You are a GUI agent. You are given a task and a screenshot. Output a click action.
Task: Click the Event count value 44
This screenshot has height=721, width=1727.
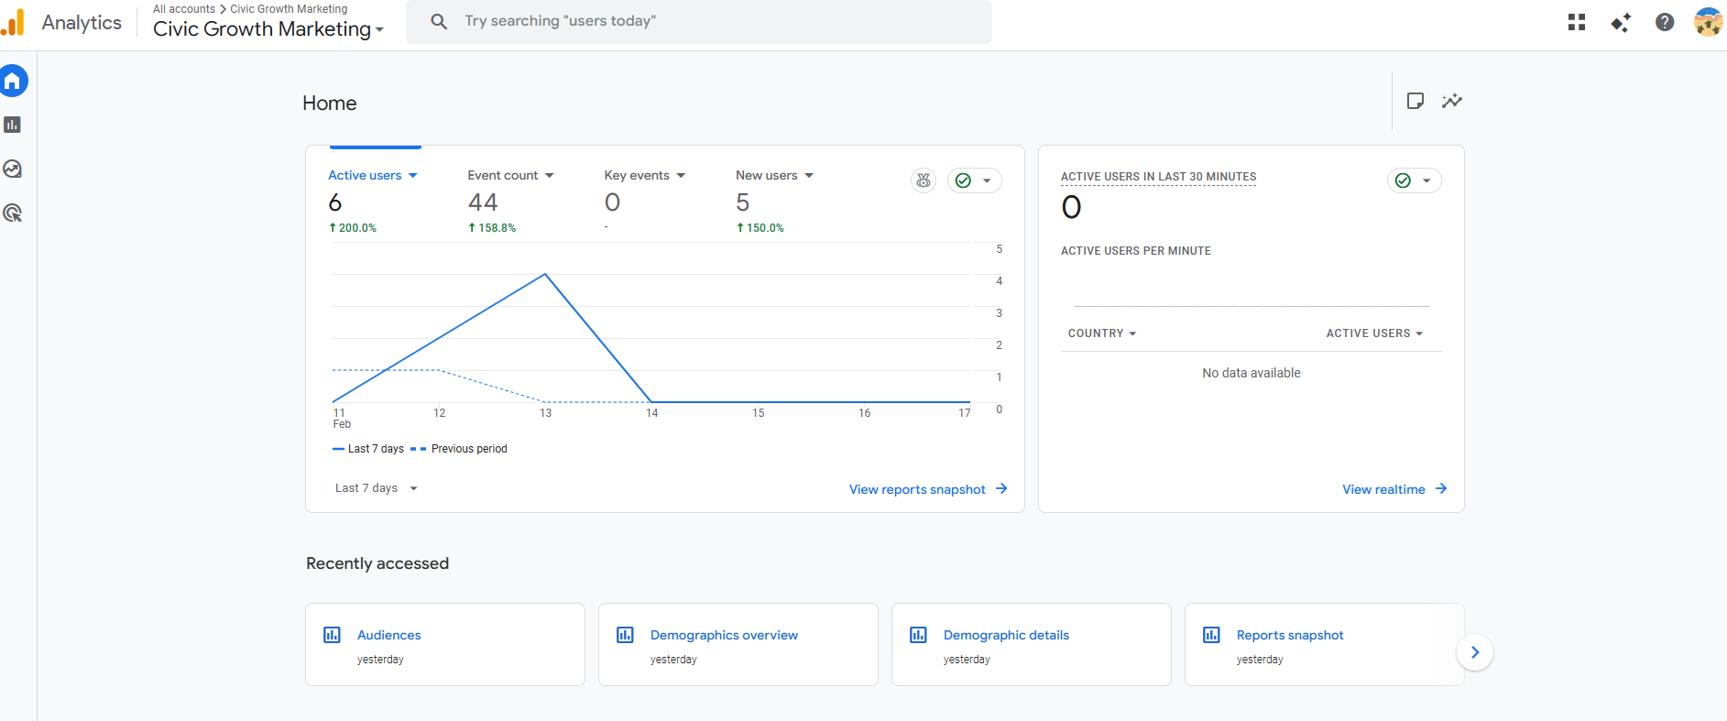point(483,202)
